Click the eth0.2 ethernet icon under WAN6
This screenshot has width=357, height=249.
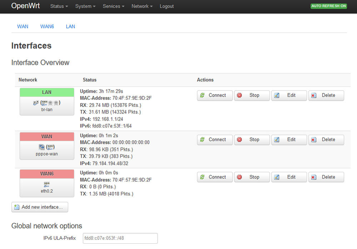(47, 185)
